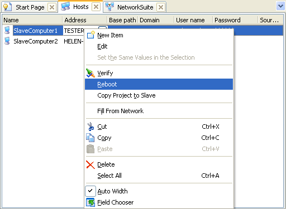Screen dimensions: 286x209
Task: Click the NetworkSuite tab network icon
Action: click(x=109, y=7)
